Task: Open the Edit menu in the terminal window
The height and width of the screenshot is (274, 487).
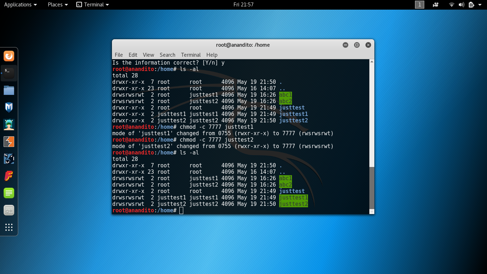Action: 133,55
